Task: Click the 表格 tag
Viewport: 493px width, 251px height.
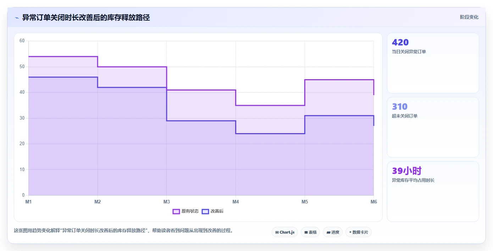Action: [x=310, y=232]
